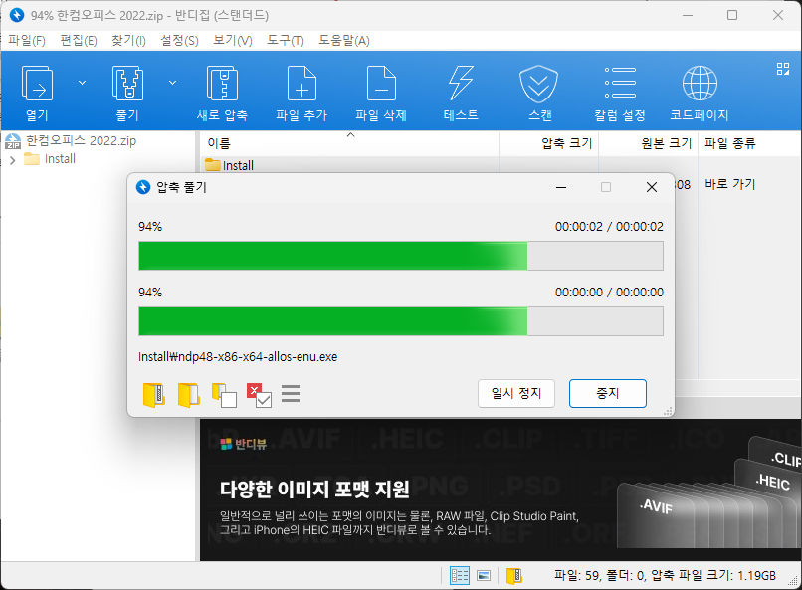
Task: Open the 도구(T) menu
Action: click(x=286, y=41)
